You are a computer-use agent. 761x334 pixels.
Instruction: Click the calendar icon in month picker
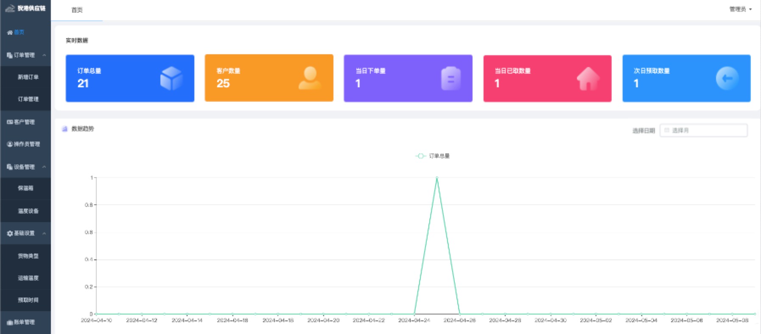coord(667,130)
